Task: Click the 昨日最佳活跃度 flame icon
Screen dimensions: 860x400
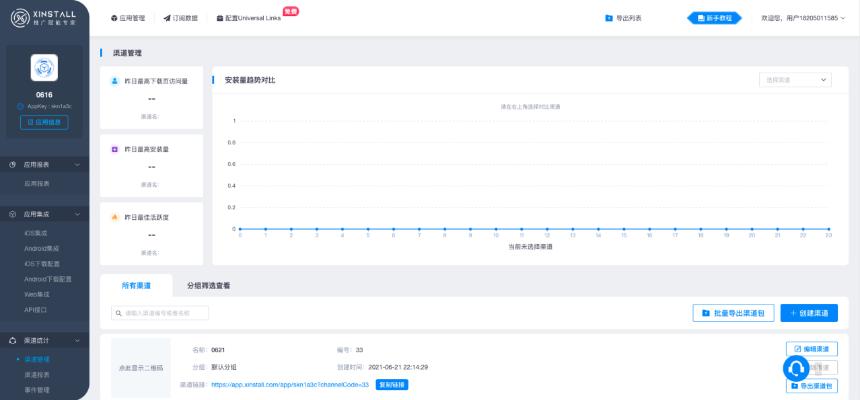Action: click(114, 217)
